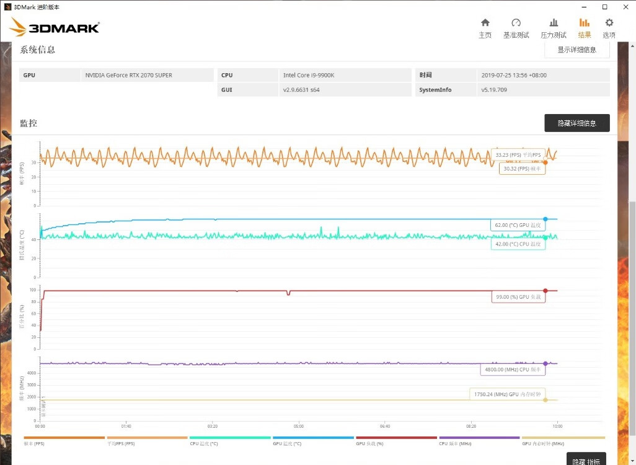Click the v5.19.709 SystemInfo value
The height and width of the screenshot is (465, 636).
pos(494,90)
